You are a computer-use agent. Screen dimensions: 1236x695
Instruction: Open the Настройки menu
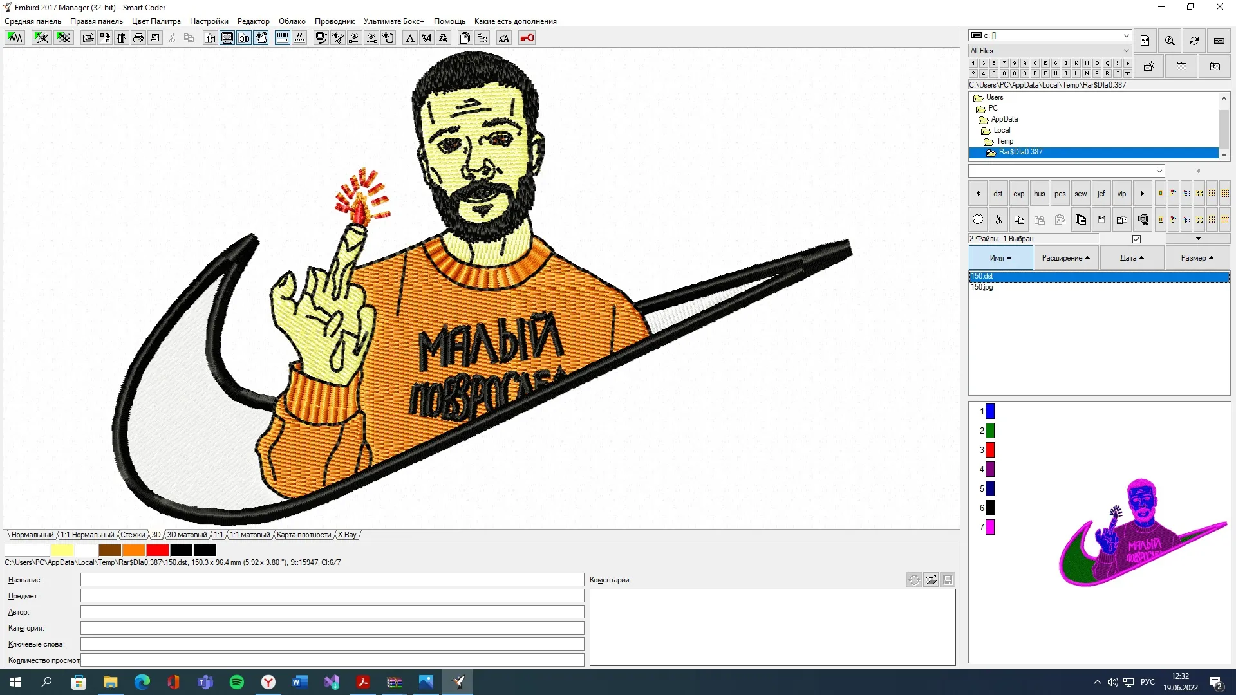coord(209,21)
